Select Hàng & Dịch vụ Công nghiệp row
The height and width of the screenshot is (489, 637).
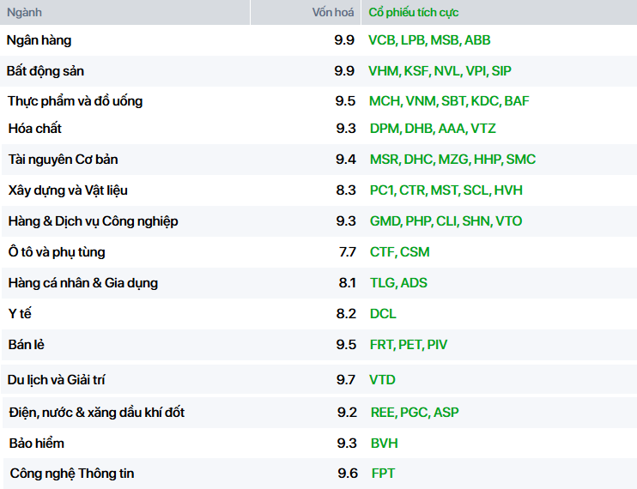(x=93, y=221)
